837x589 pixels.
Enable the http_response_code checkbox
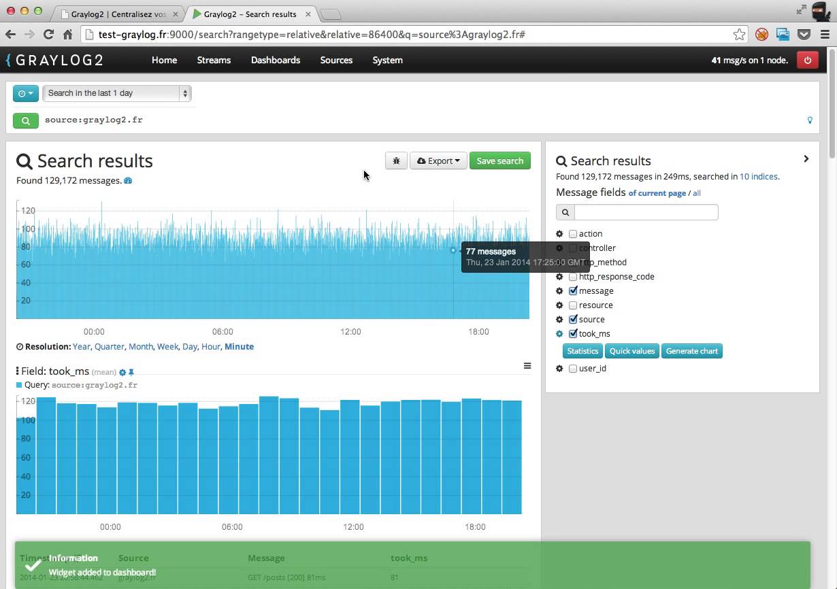click(573, 277)
